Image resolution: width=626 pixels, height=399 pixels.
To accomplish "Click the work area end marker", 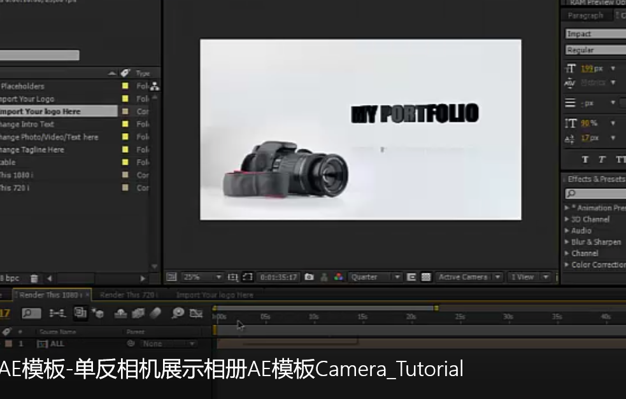I will (x=436, y=308).
